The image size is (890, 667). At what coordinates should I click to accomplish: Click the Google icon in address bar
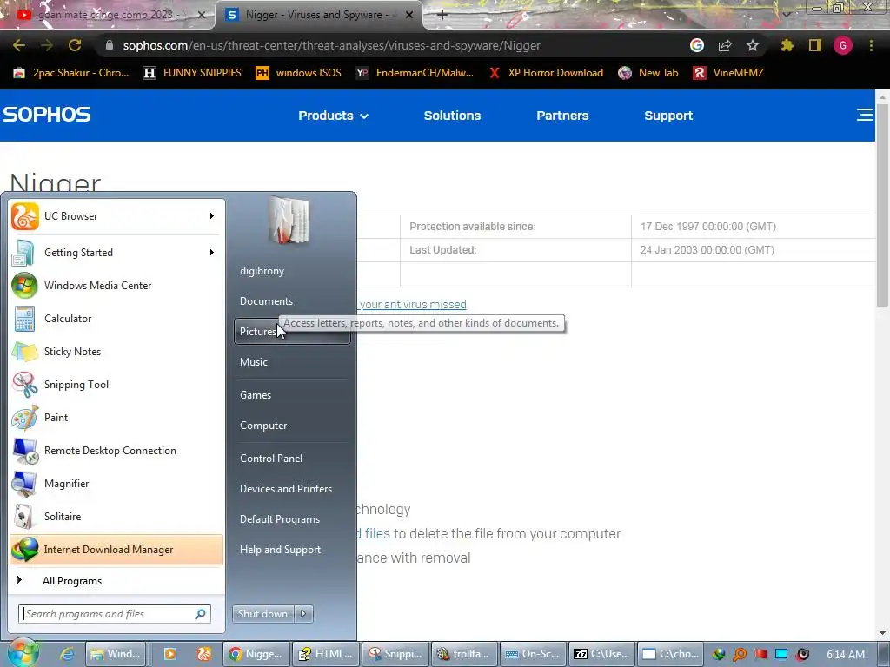[x=696, y=45]
